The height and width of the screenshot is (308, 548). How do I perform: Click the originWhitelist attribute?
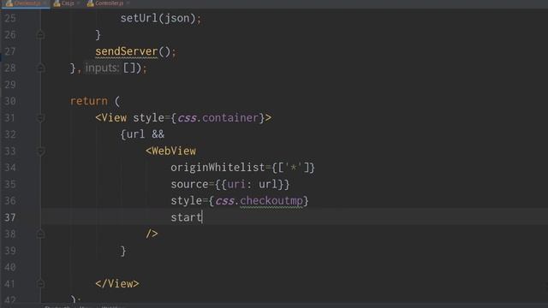click(217, 168)
